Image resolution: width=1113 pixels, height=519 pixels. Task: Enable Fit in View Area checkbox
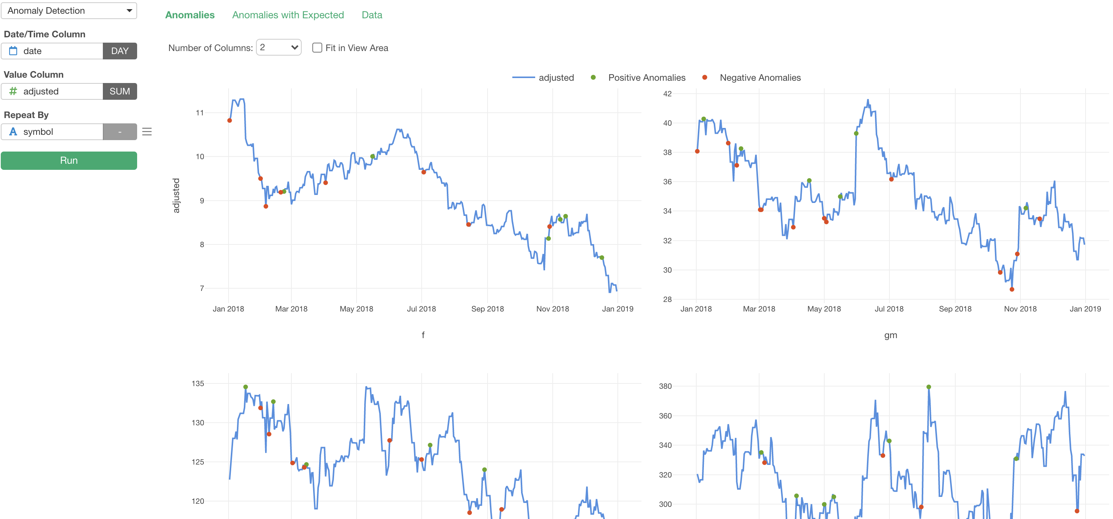pos(317,48)
